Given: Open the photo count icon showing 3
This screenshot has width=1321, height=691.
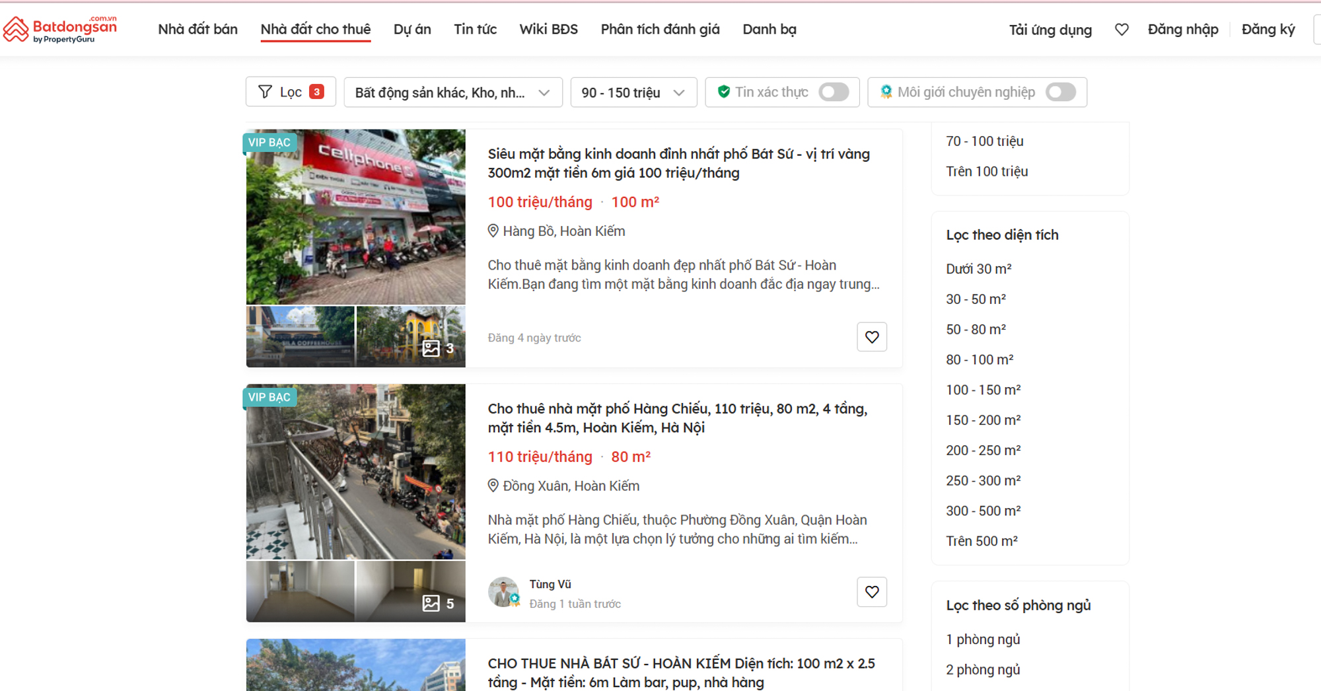Looking at the screenshot, I should (431, 348).
